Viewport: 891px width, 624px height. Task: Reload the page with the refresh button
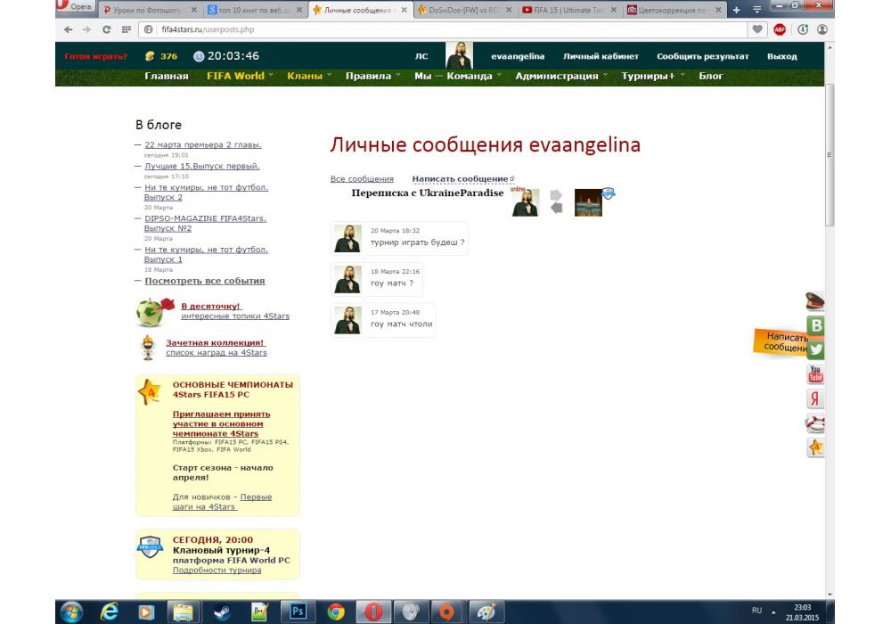tap(107, 29)
